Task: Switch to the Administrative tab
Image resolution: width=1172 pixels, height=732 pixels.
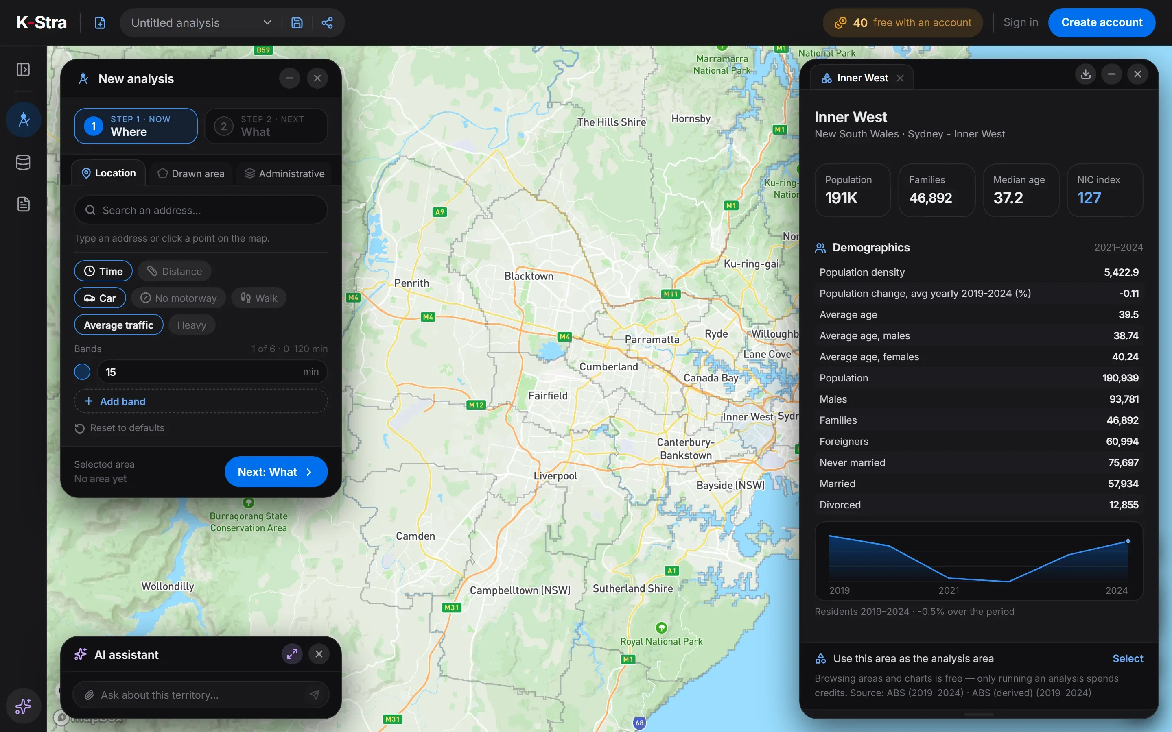Action: tap(284, 173)
